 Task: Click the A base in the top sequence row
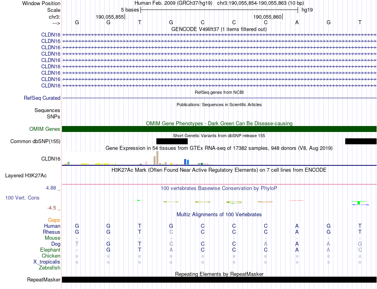297,22
